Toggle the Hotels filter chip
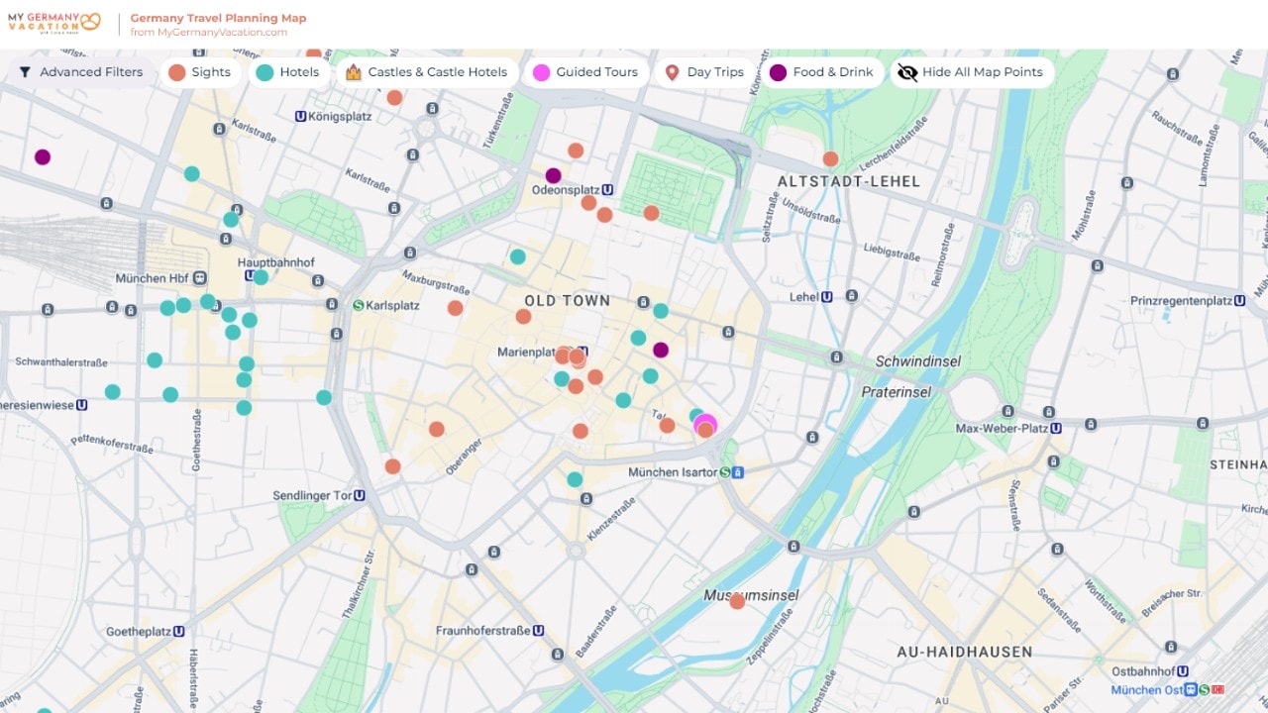 tap(288, 72)
